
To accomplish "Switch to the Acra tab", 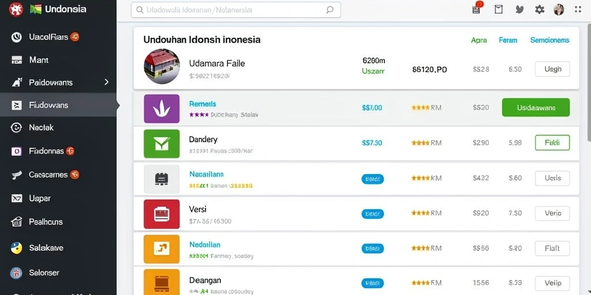I will [478, 40].
